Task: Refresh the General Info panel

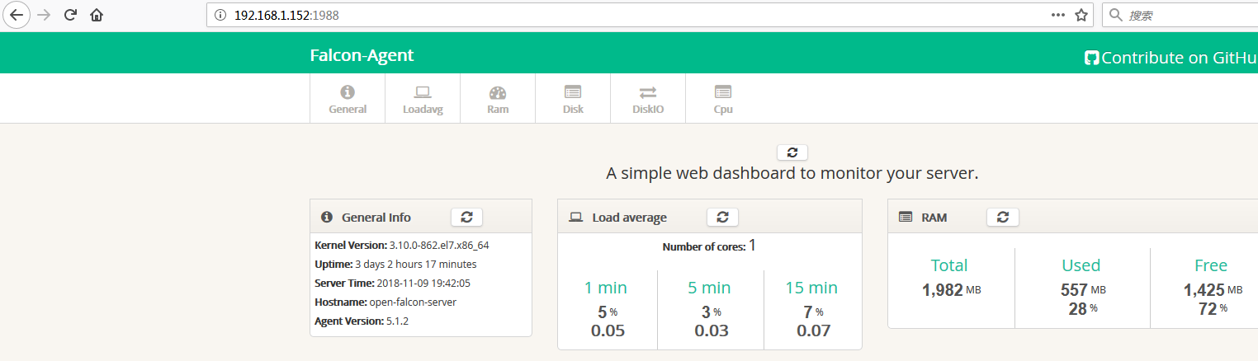Action: 466,217
